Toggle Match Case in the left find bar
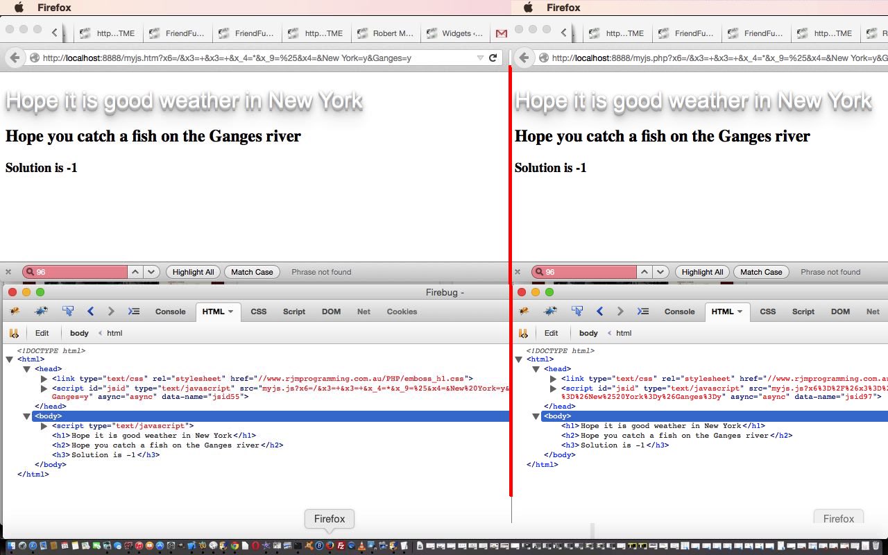Image resolution: width=888 pixels, height=555 pixels. (252, 272)
